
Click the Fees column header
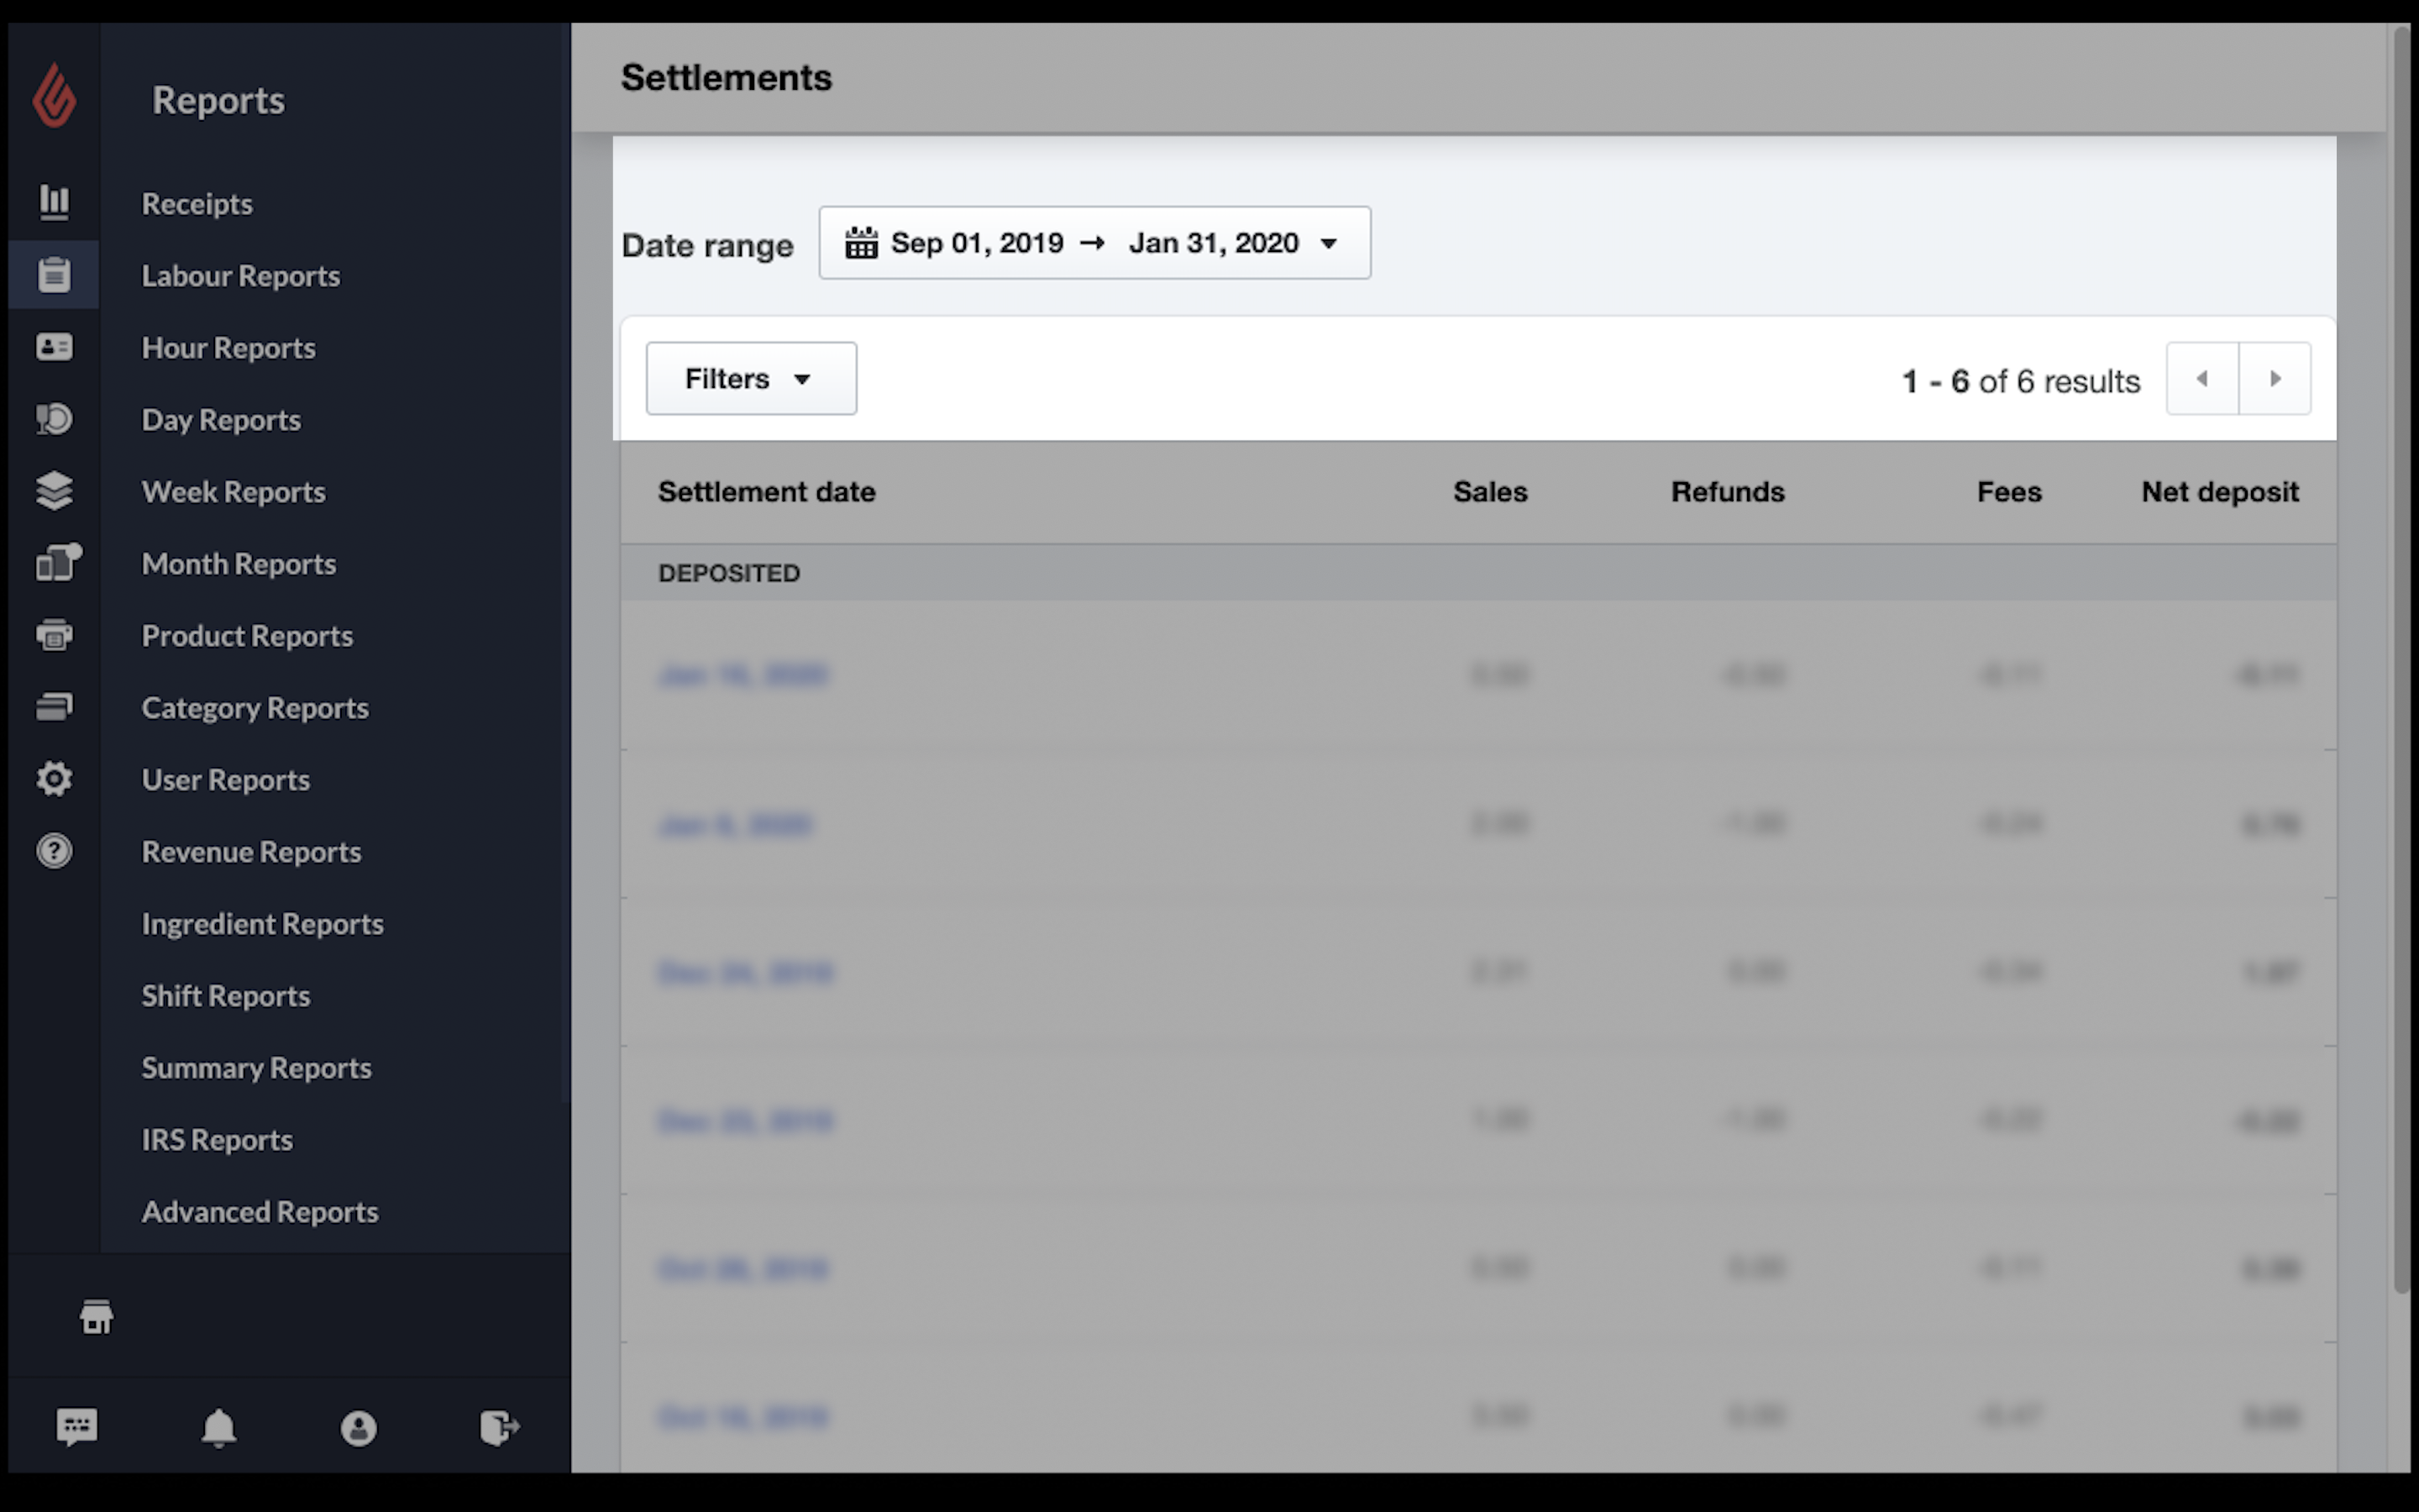click(x=2008, y=491)
